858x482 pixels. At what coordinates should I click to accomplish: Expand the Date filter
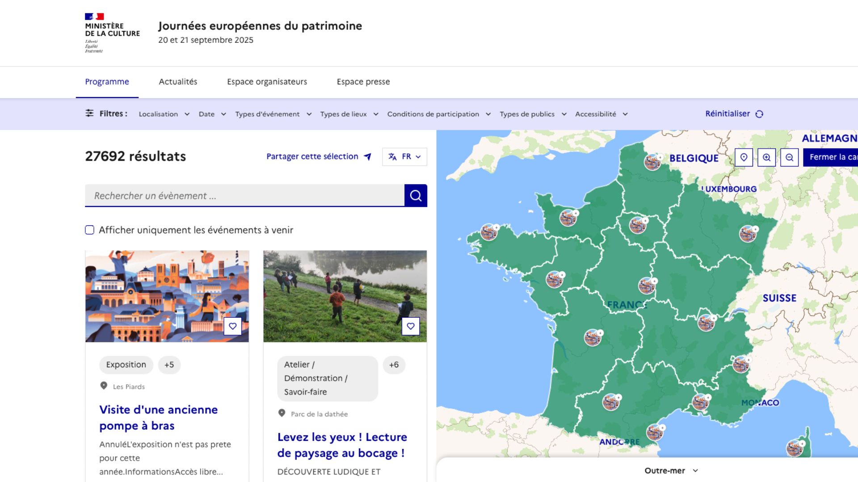coord(212,114)
